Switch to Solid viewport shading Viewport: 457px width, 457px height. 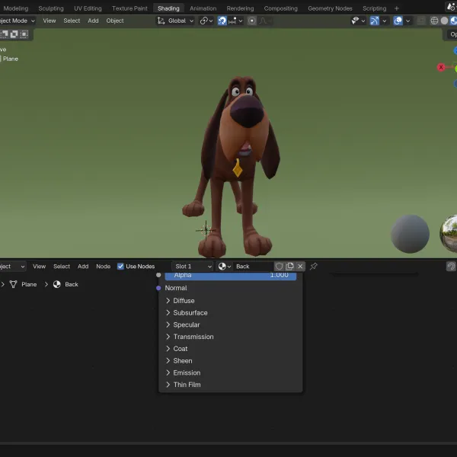(x=444, y=21)
